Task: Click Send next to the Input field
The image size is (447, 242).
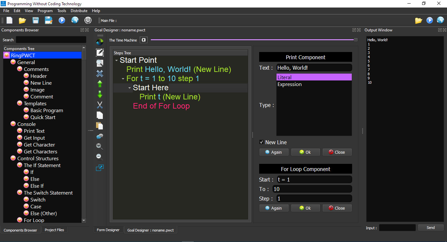Action: [431, 227]
